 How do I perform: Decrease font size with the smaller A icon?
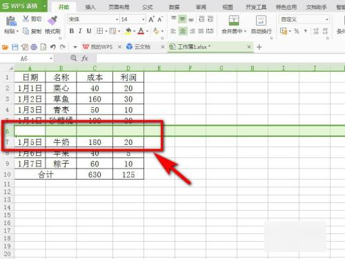[160, 19]
